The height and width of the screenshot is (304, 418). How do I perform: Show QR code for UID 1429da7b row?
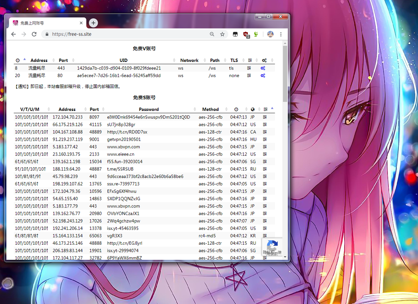[249, 68]
